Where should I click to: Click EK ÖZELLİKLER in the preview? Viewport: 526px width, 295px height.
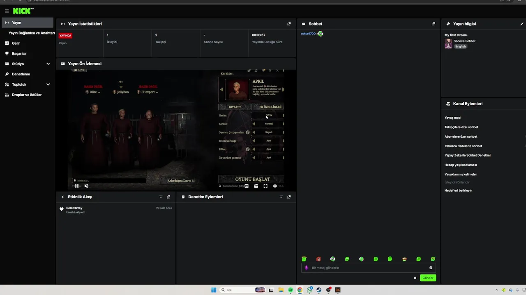[x=269, y=107]
